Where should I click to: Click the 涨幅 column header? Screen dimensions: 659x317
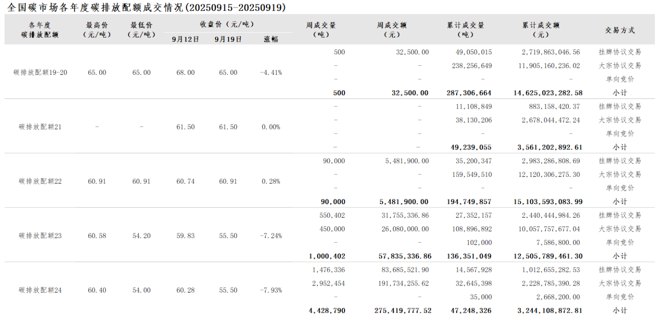(x=271, y=39)
